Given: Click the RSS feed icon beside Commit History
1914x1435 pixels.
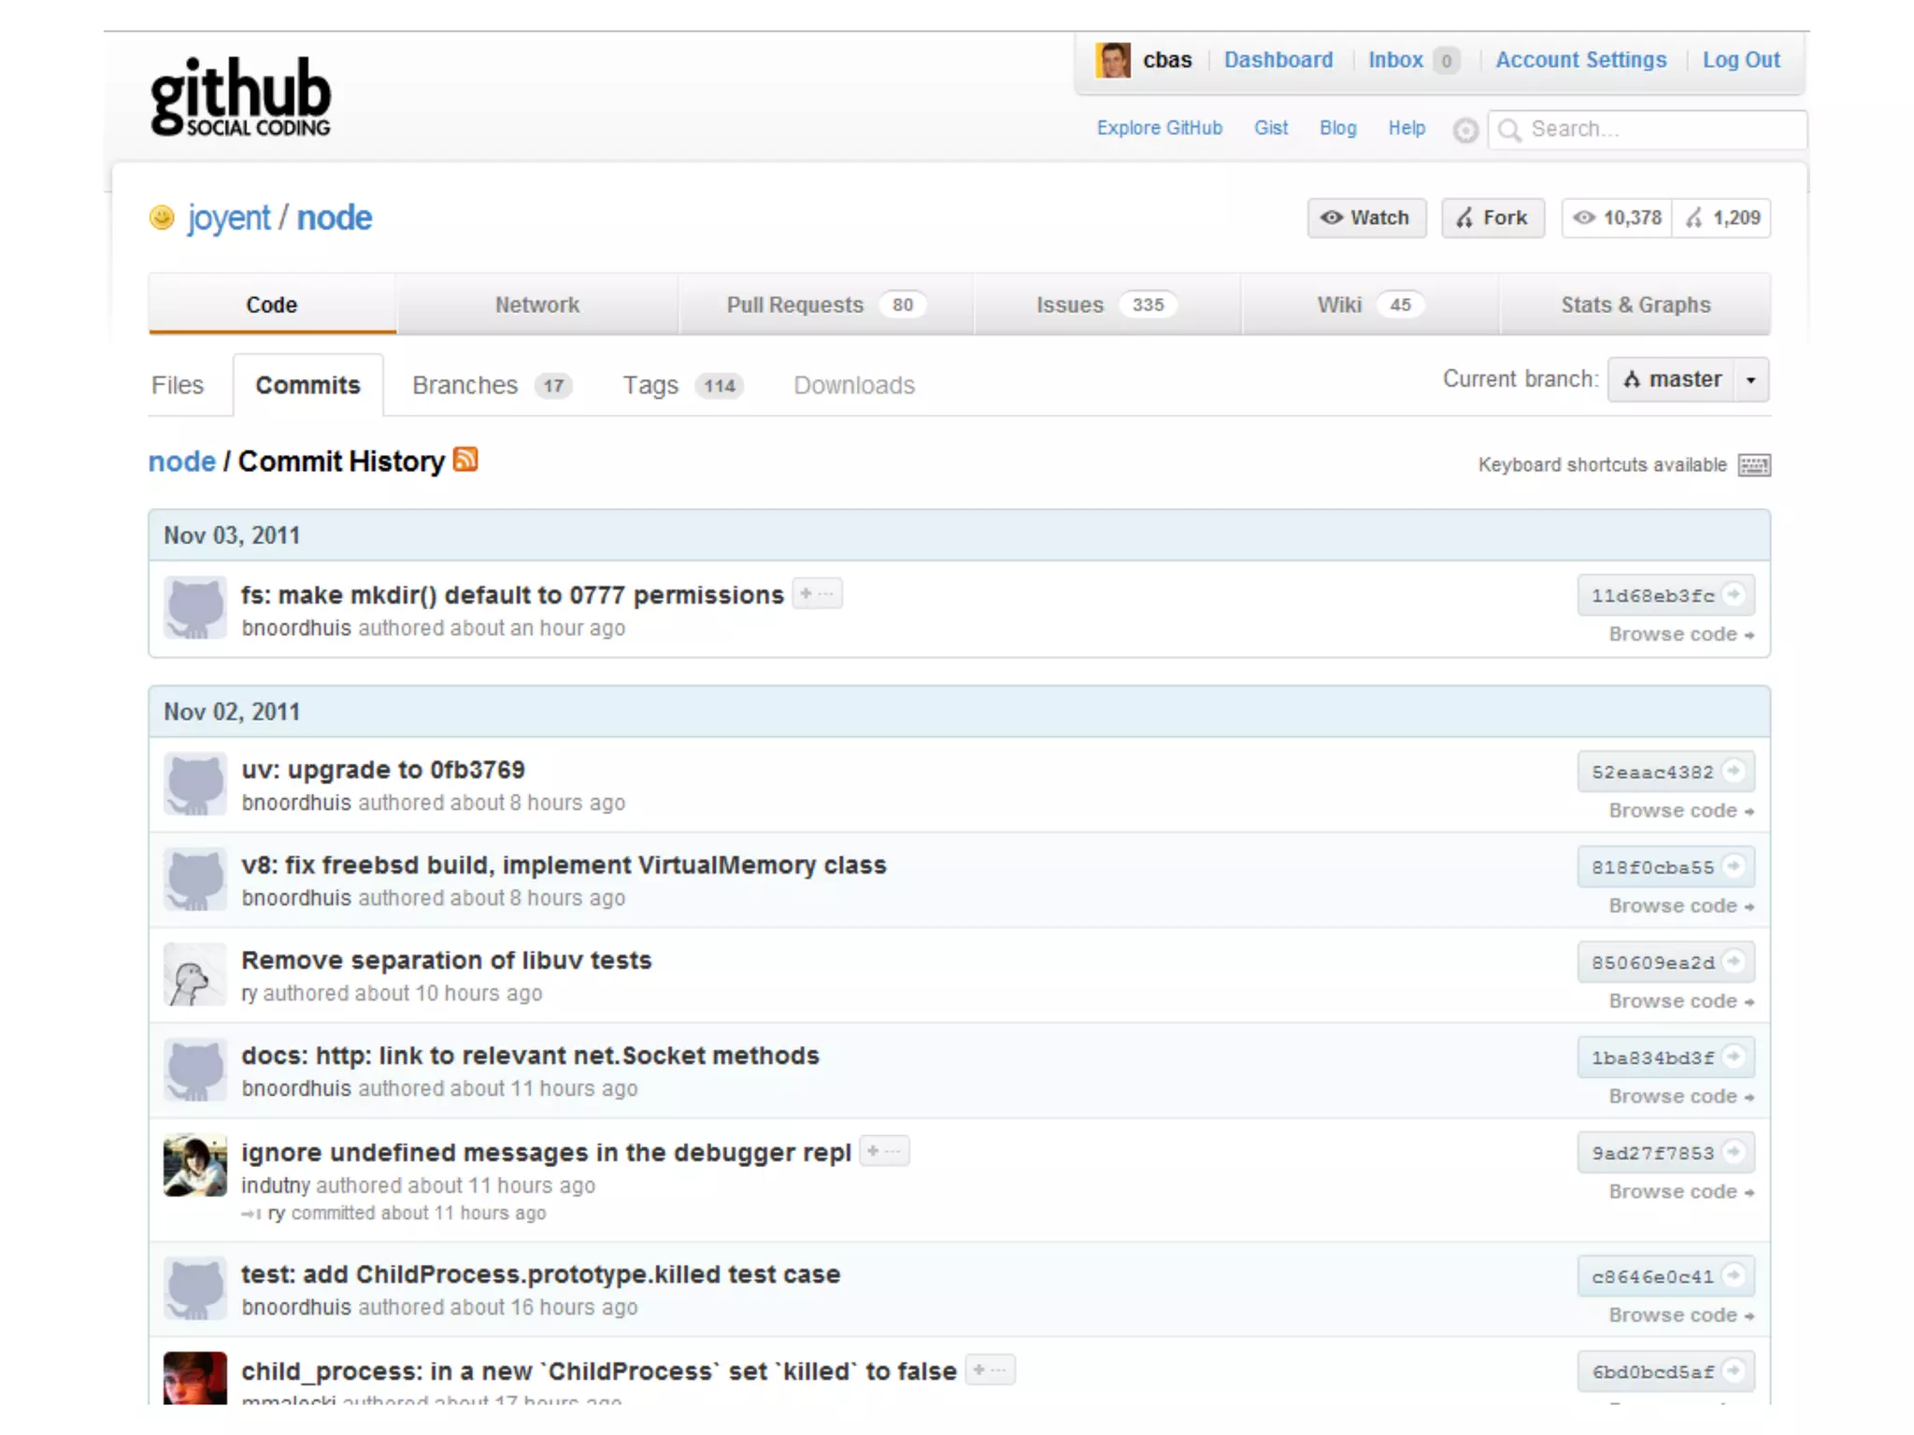Looking at the screenshot, I should coord(465,460).
